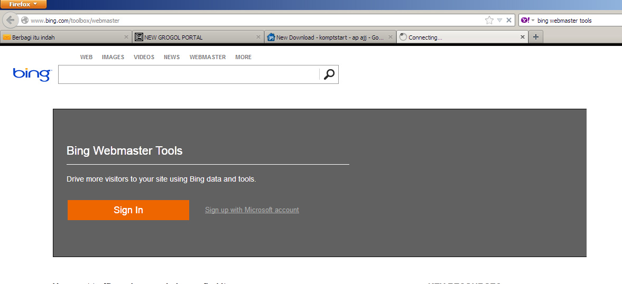Open the URL history dropdown arrow
This screenshot has height=284, width=622.
pos(500,20)
